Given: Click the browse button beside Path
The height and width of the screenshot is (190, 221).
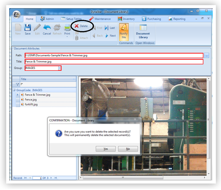Looking at the screenshot, I should [x=206, y=55].
